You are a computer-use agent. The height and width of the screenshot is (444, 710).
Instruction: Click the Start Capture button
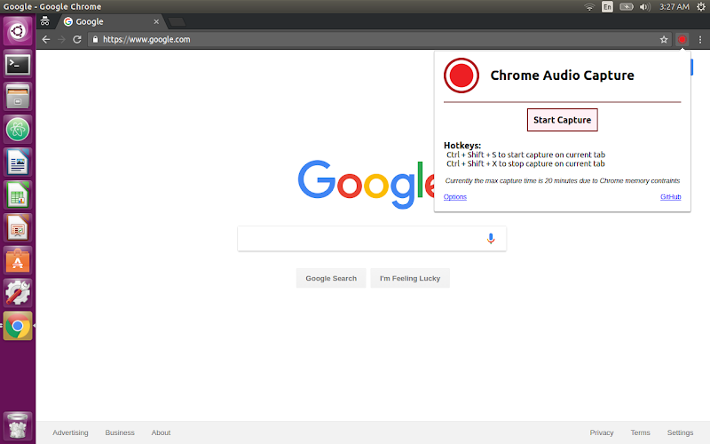562,120
